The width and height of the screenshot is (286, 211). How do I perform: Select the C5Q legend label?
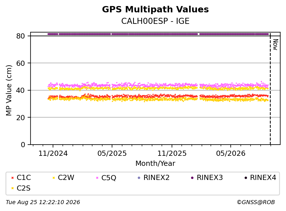pos(109,178)
